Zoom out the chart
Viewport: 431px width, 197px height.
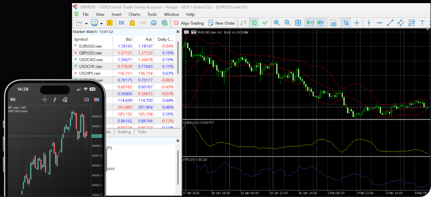point(287,23)
